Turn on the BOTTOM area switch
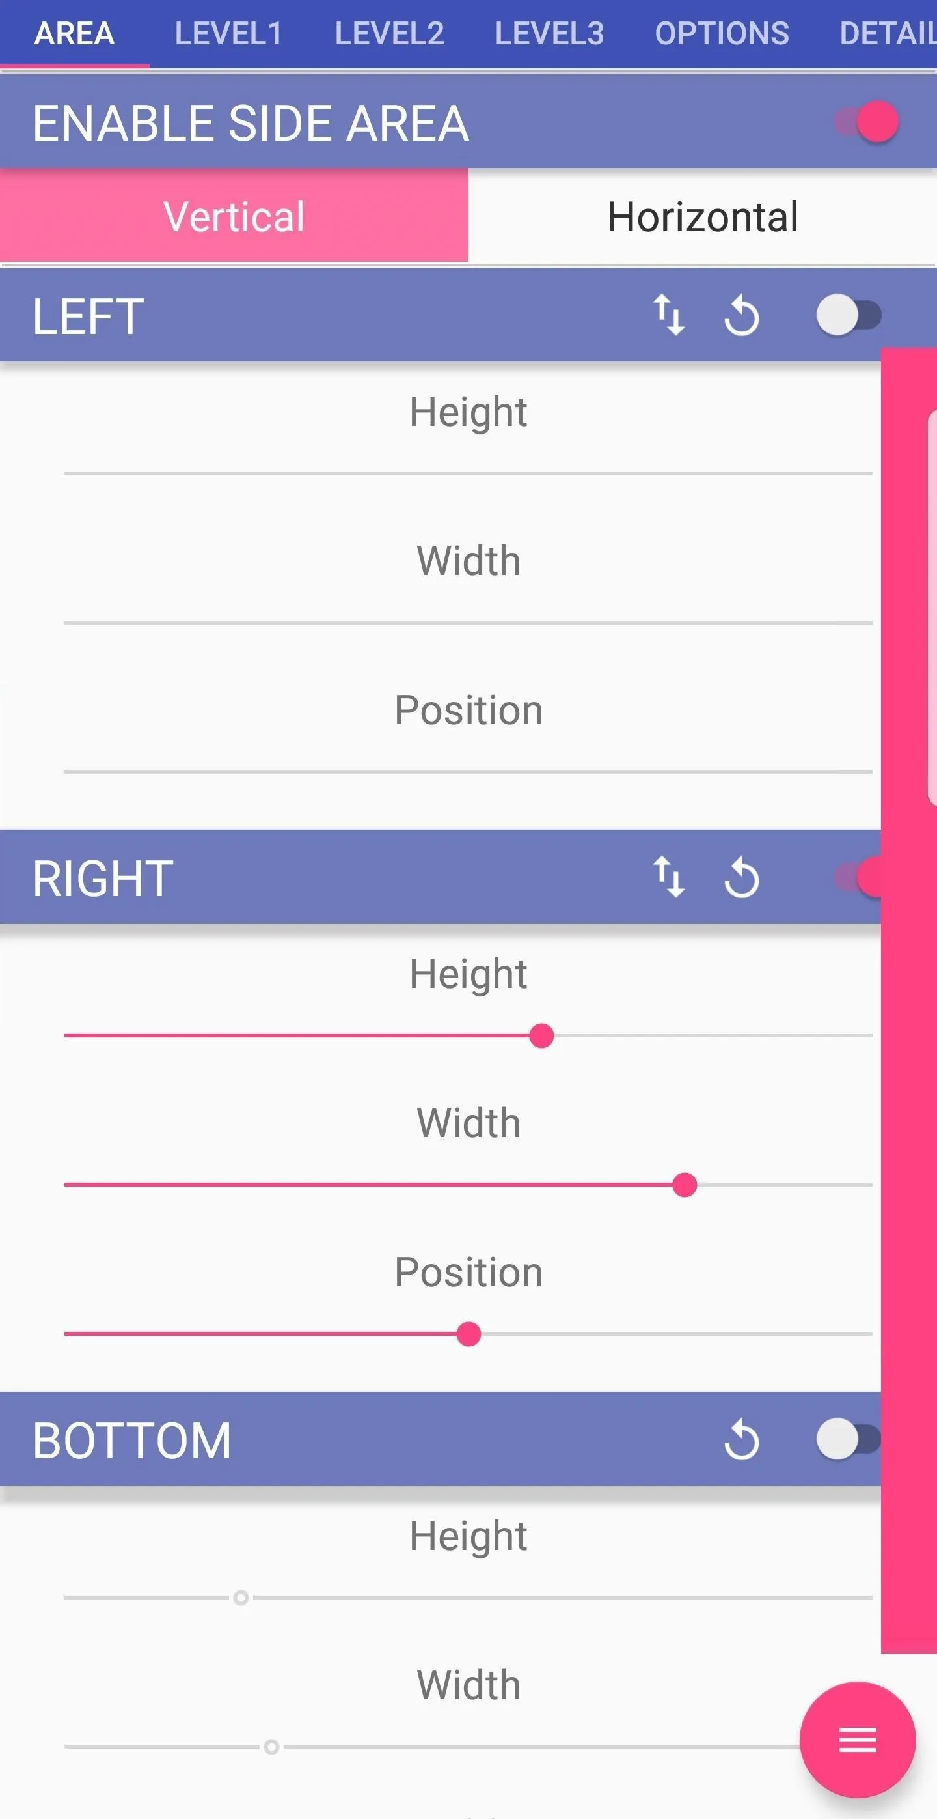Screen dimensions: 937x1819 pyautogui.click(x=849, y=1439)
